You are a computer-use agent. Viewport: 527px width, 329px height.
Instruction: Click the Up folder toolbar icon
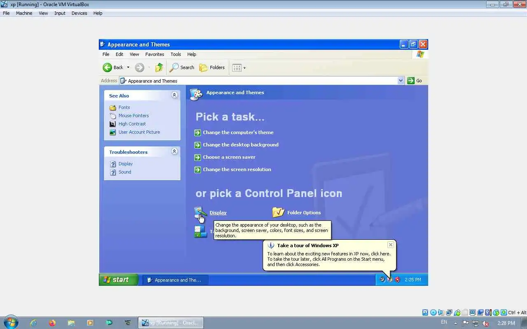click(x=159, y=67)
